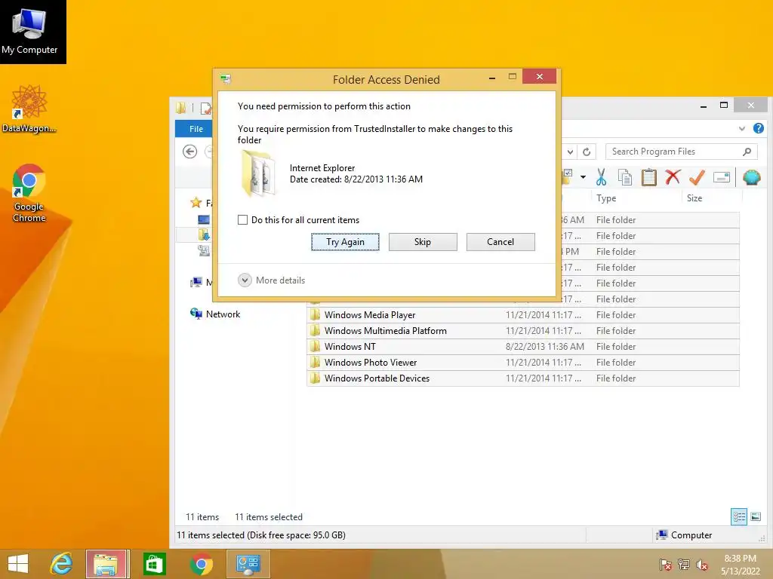The height and width of the screenshot is (579, 773).
Task: Click the Recent places icon under Favorites
Action: tap(204, 250)
